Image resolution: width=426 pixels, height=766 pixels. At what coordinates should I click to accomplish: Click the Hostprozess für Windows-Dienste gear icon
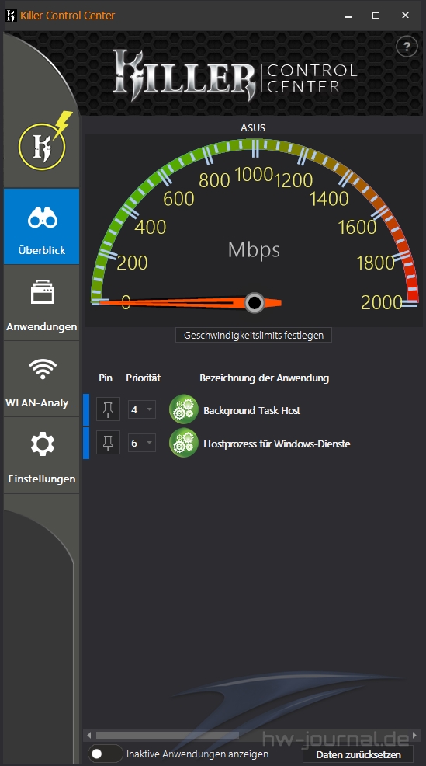point(183,443)
